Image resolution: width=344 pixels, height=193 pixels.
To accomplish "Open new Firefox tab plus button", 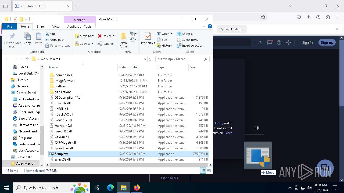I will (x=78, y=6).
